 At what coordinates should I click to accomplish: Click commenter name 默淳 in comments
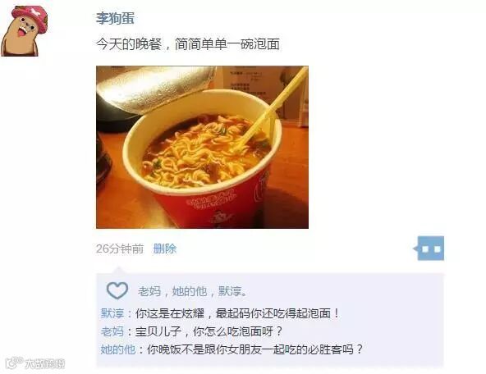pos(112,313)
